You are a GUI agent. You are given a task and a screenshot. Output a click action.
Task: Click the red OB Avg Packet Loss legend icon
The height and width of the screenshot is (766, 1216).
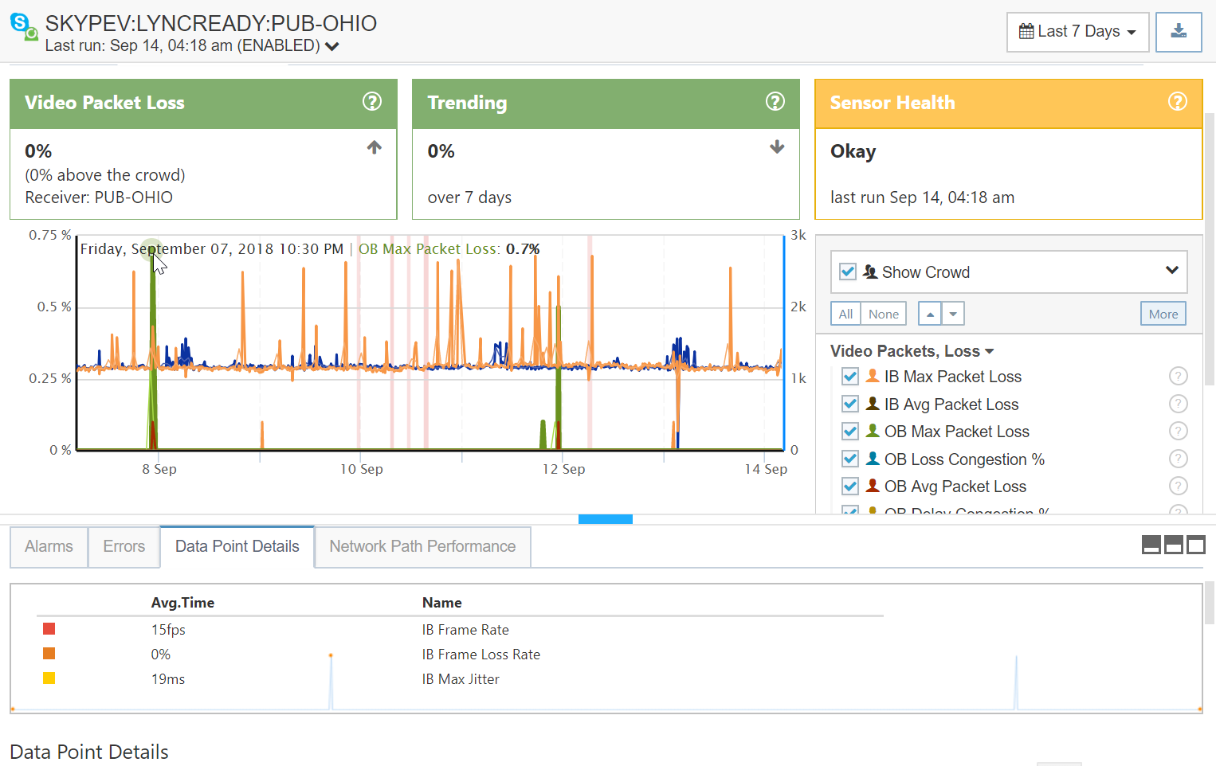873,486
